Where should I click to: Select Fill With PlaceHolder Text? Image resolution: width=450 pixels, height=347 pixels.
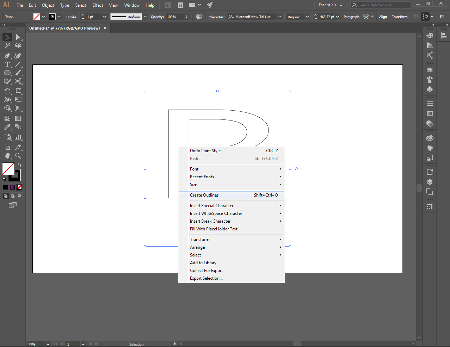[232, 229]
